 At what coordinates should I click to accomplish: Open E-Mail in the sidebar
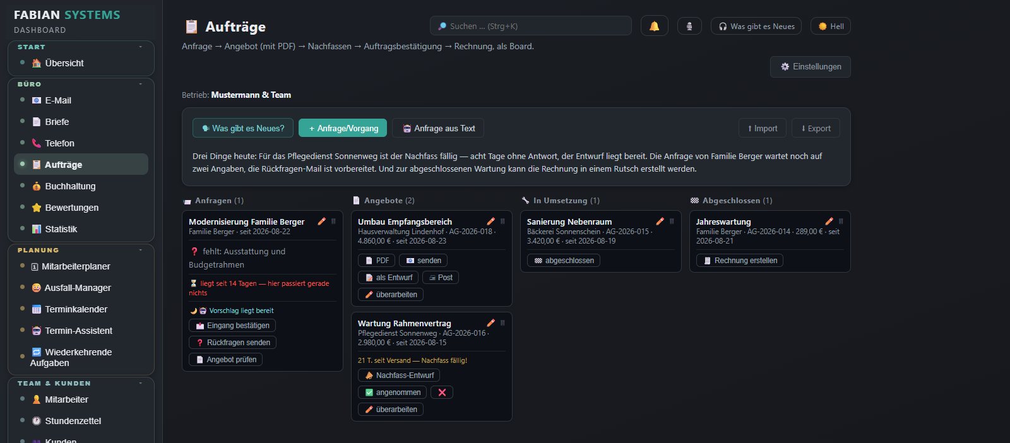click(x=81, y=100)
